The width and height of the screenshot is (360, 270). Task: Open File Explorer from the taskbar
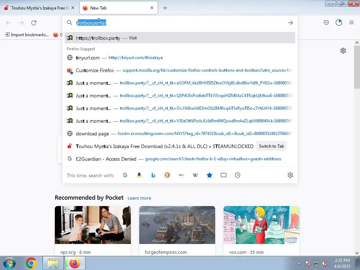coord(53,263)
